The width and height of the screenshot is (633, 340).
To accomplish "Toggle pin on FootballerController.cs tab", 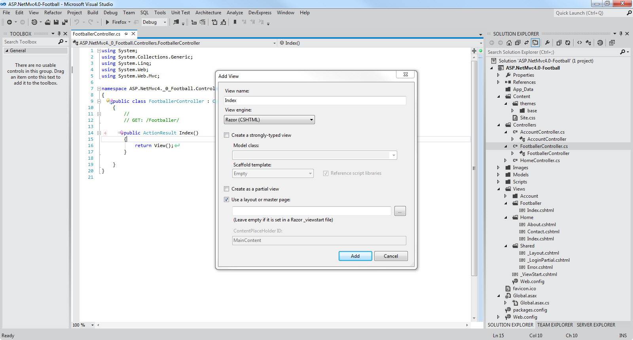I will 126,34.
